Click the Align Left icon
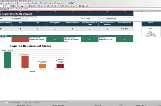 coord(30,6)
